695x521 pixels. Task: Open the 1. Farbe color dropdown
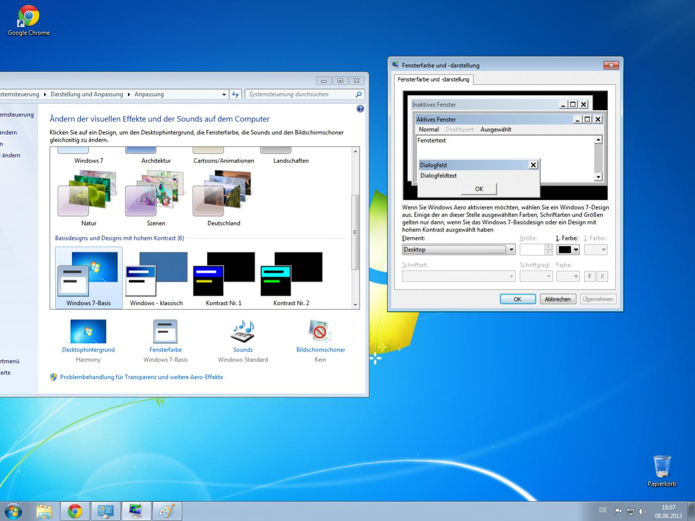click(568, 249)
